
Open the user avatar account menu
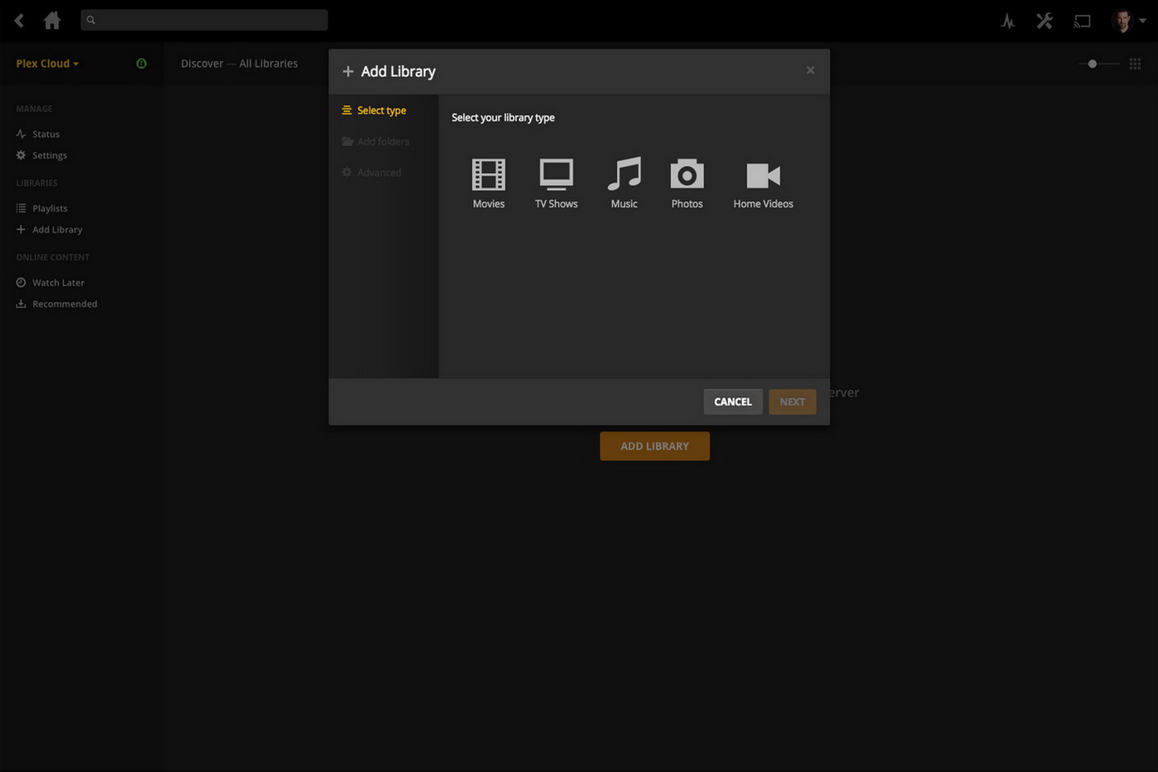click(x=1128, y=21)
